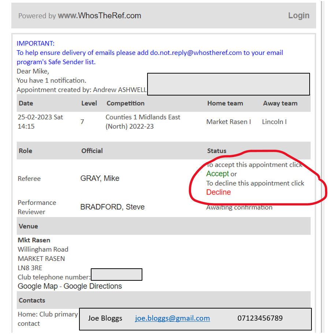The image size is (336, 336).
Task: Click the Login link in header
Action: [x=298, y=16]
